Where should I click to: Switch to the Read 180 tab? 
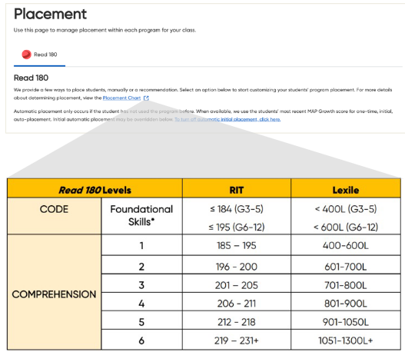pyautogui.click(x=39, y=55)
